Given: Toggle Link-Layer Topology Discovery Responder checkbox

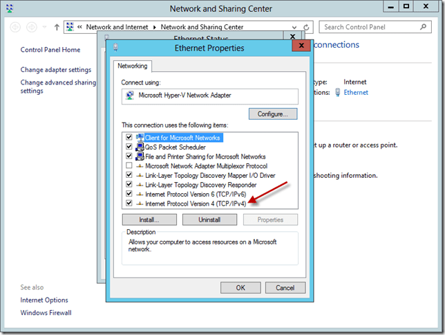Looking at the screenshot, I should 129,185.
